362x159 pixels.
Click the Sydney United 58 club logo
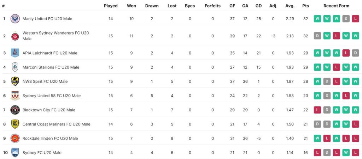click(x=15, y=96)
